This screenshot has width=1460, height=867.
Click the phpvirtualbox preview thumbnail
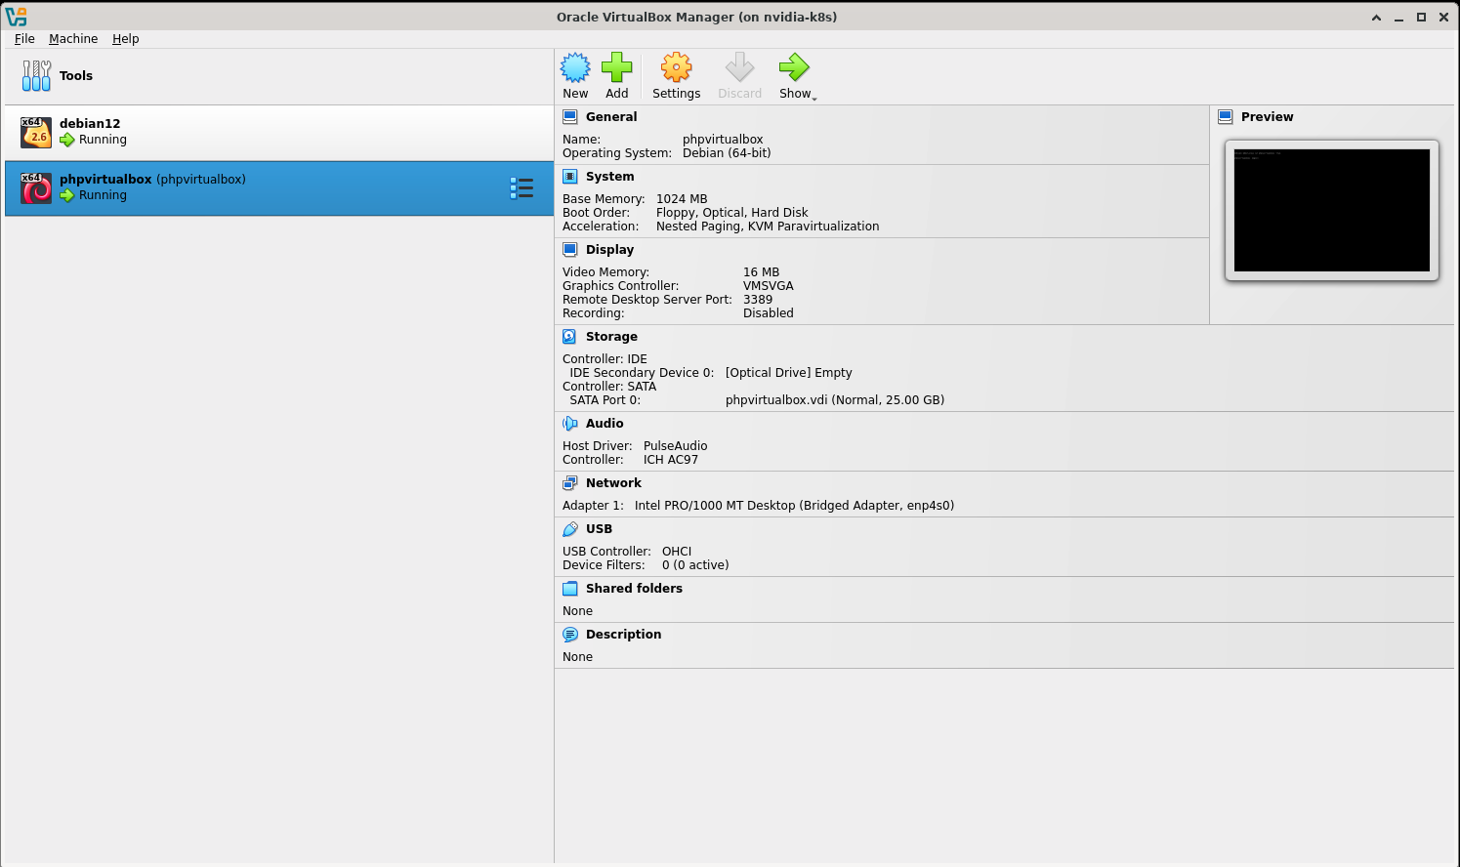click(1332, 210)
